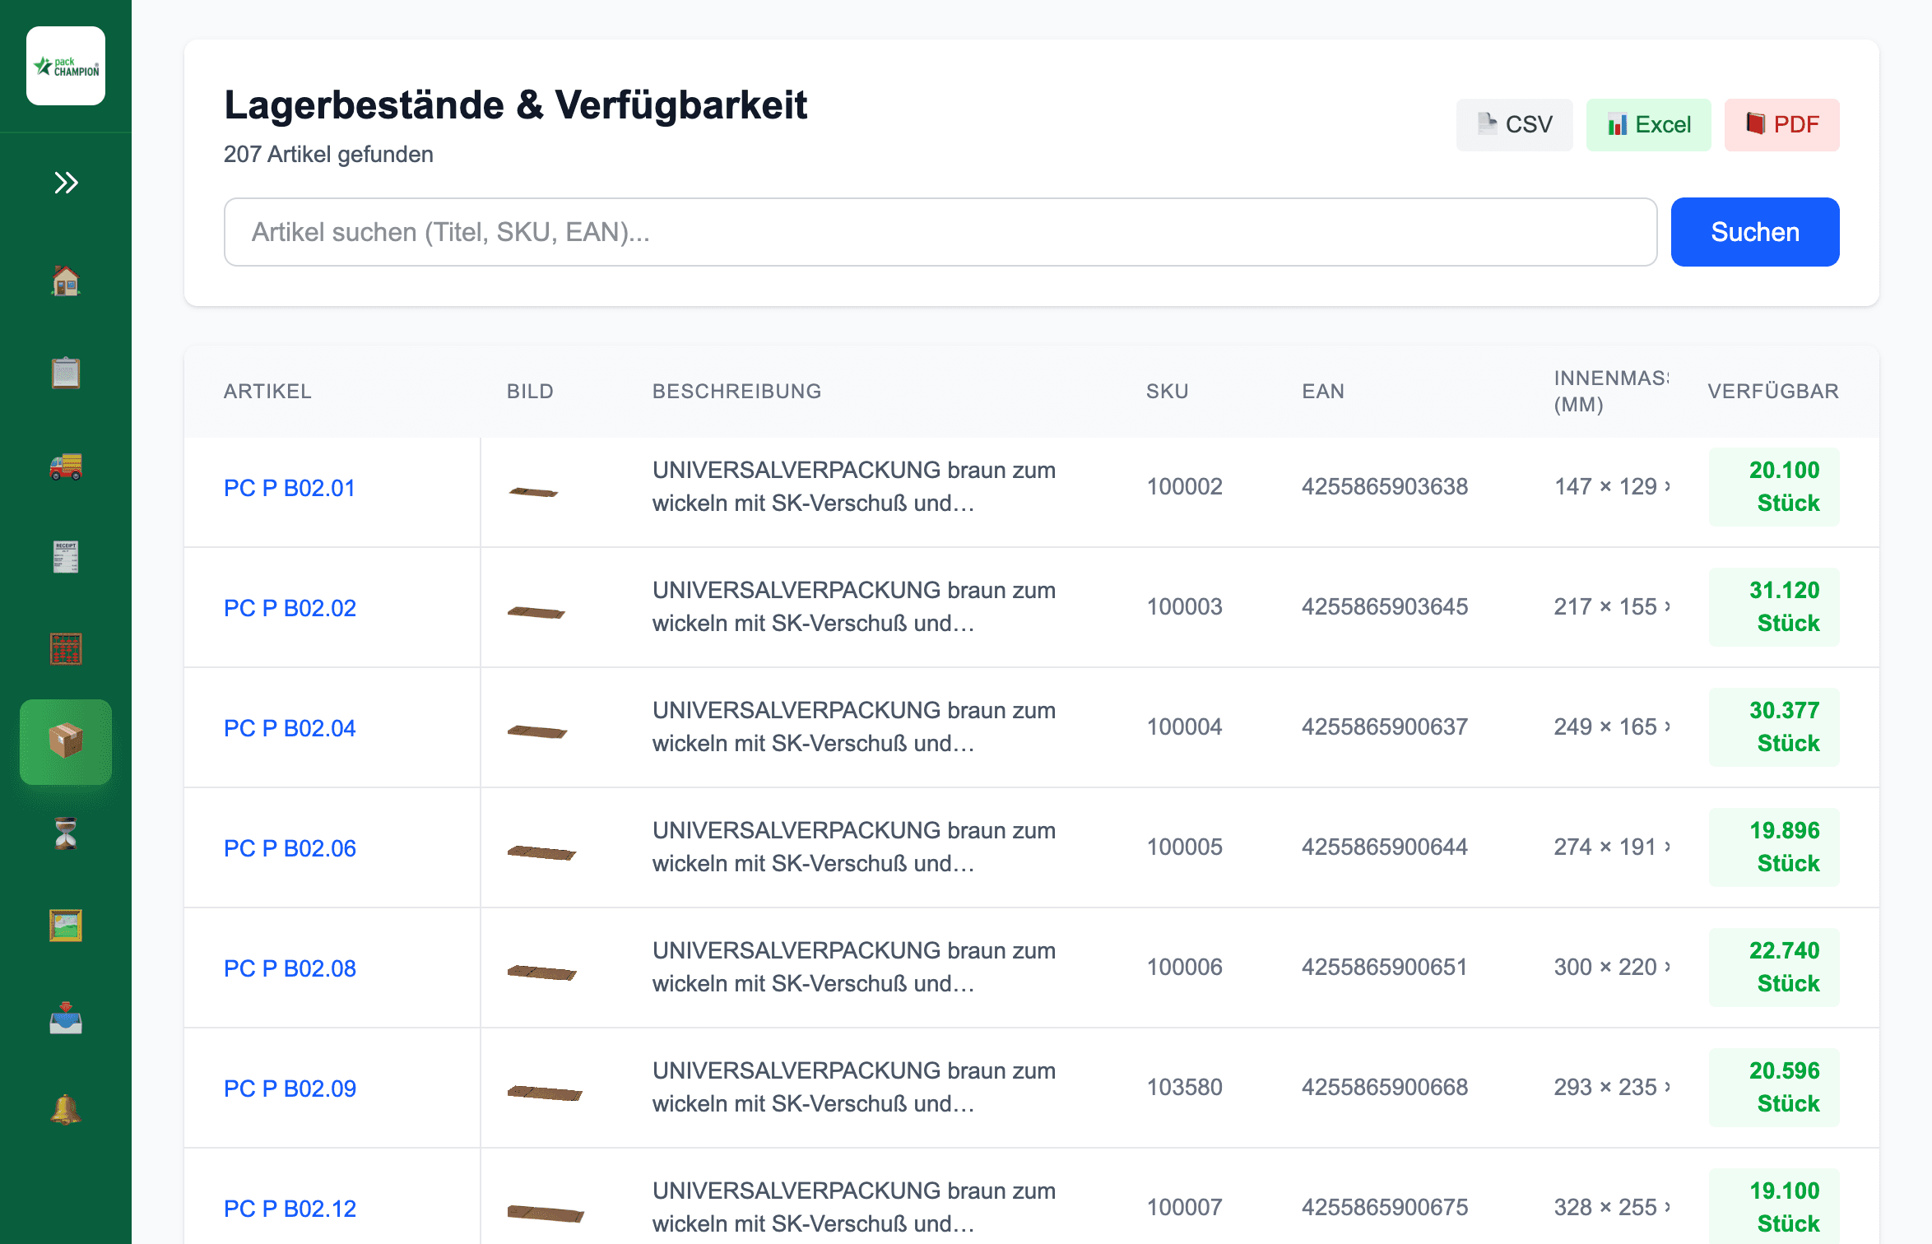Export the list as PDF
The image size is (1932, 1244).
(x=1781, y=125)
